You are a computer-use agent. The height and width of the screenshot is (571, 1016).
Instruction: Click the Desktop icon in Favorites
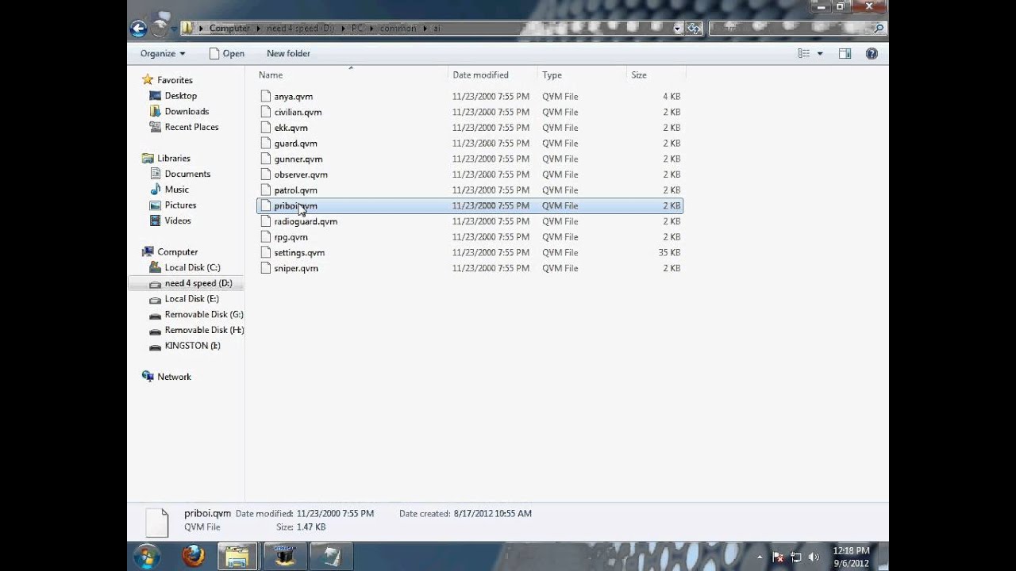pyautogui.click(x=156, y=96)
